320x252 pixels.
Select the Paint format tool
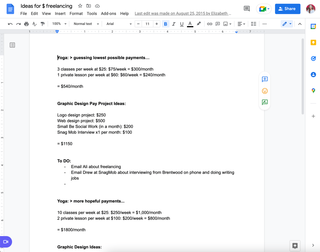coord(43,24)
